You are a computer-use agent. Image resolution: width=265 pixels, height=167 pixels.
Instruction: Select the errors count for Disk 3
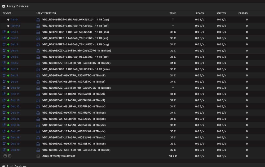pyautogui.click(x=247, y=44)
